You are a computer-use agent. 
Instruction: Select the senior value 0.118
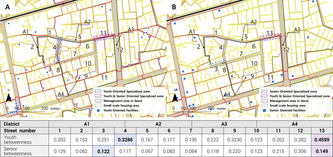pos(213,151)
